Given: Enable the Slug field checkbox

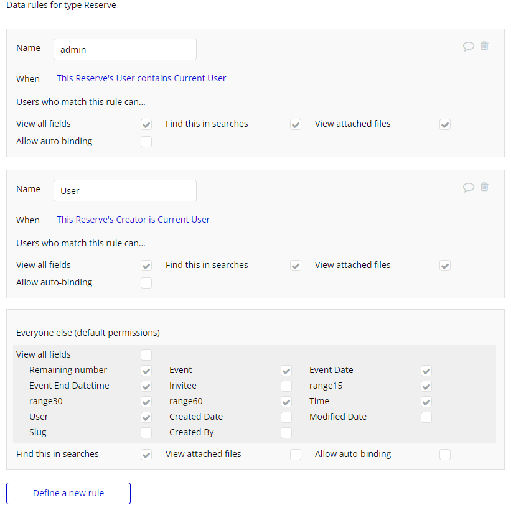Looking at the screenshot, I should [x=146, y=433].
